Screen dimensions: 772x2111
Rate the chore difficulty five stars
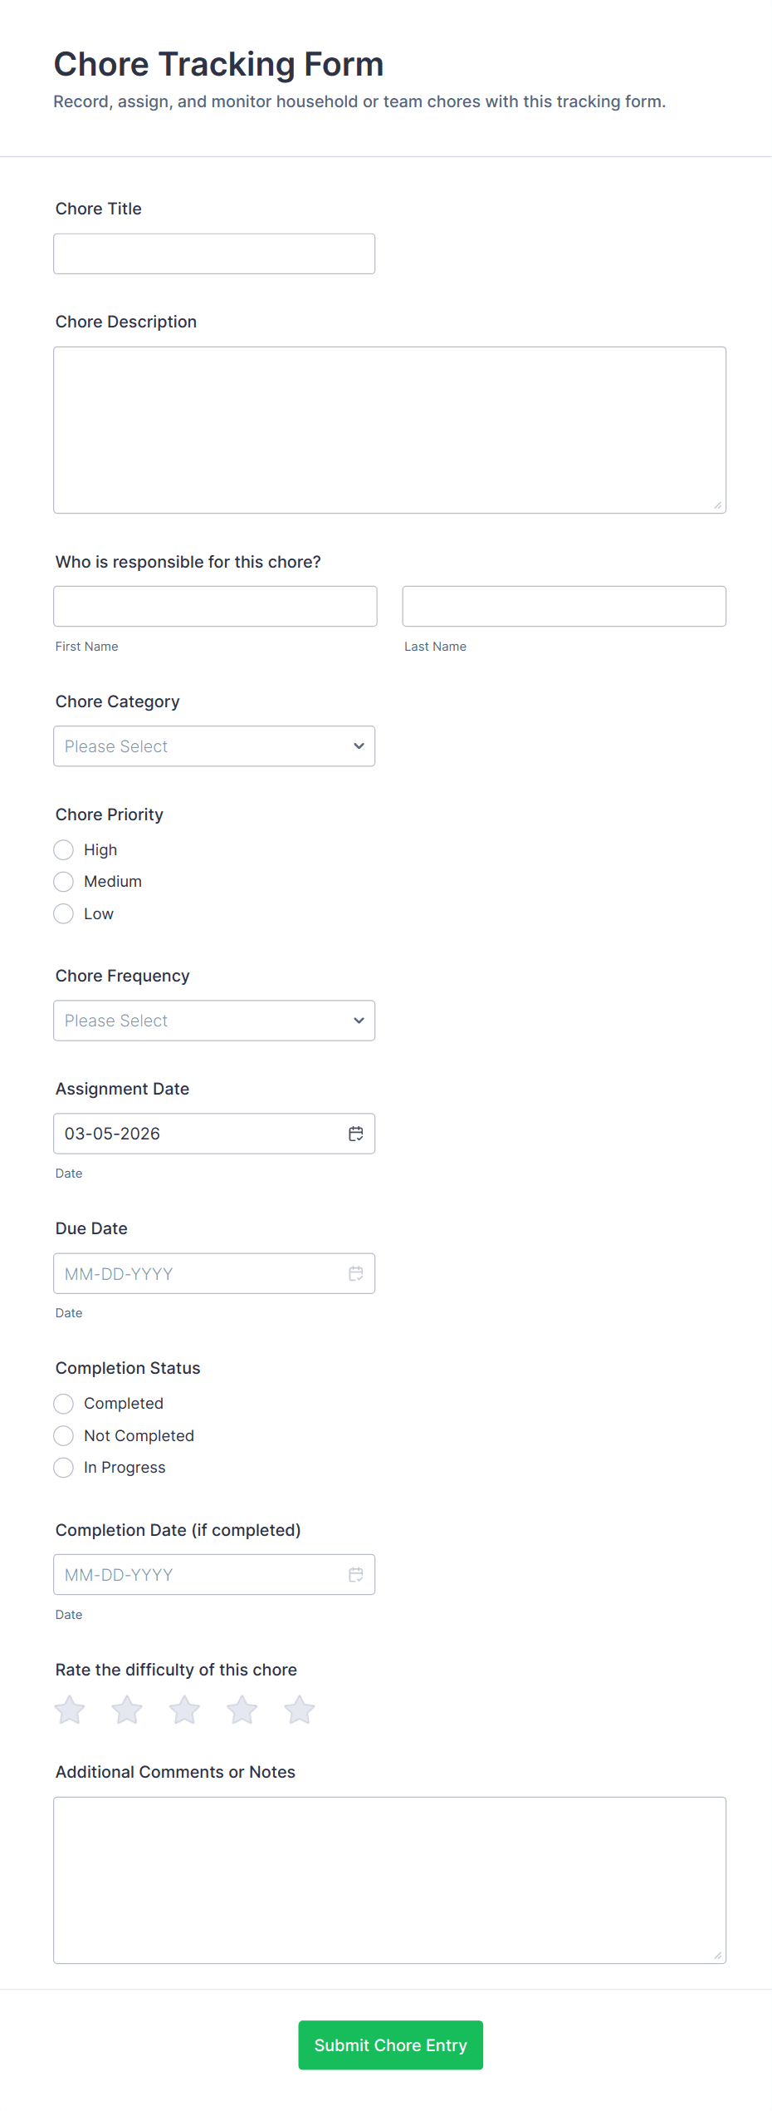[300, 1710]
